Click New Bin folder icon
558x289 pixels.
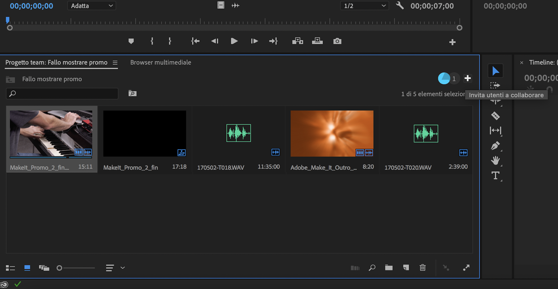(389, 268)
